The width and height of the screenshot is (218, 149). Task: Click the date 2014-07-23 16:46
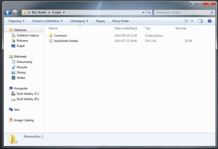[126, 41]
